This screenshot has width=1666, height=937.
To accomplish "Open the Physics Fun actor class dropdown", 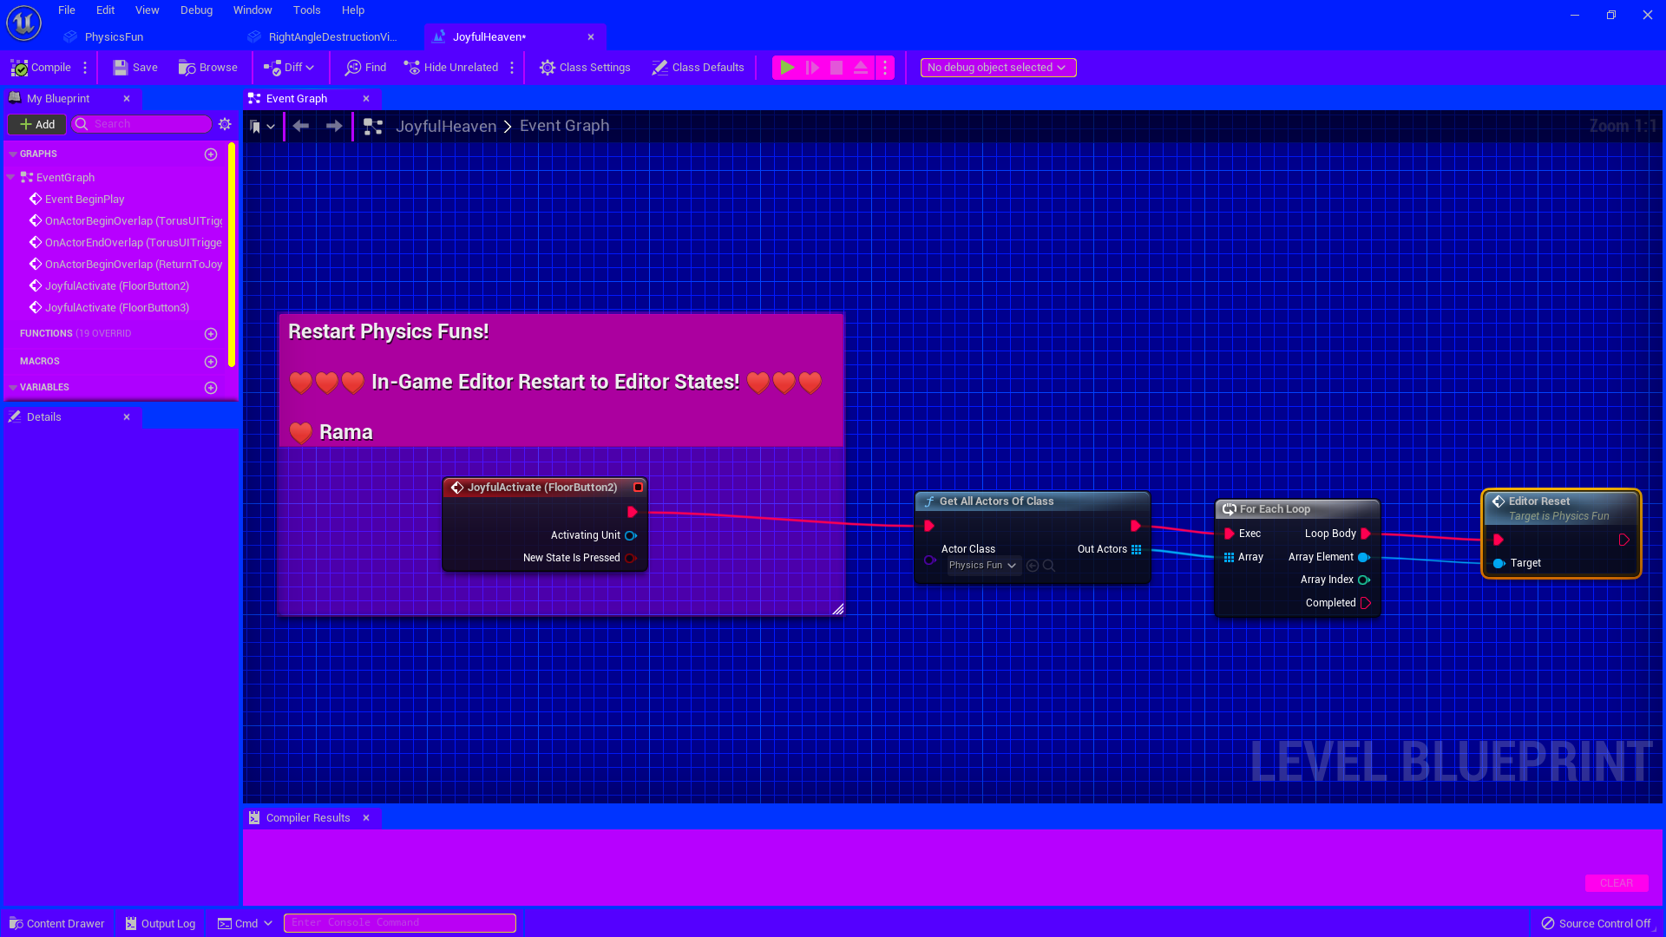I will click(x=981, y=565).
